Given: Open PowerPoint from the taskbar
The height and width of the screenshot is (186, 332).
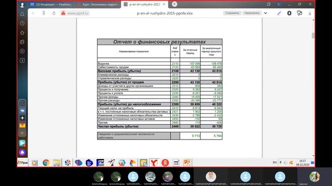Looking at the screenshot, I should click(187, 163).
